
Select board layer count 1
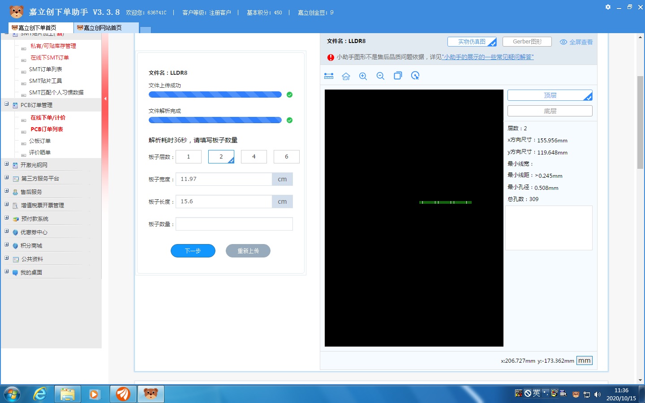pos(189,157)
